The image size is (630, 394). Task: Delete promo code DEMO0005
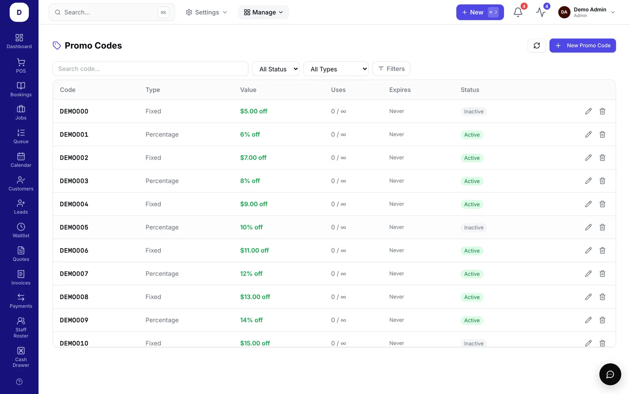pyautogui.click(x=602, y=227)
